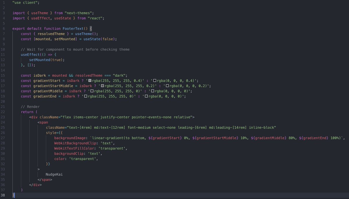Click line number 22 in the gutter
Image resolution: width=349 pixels, height=199 pixels.
(x=4, y=112)
